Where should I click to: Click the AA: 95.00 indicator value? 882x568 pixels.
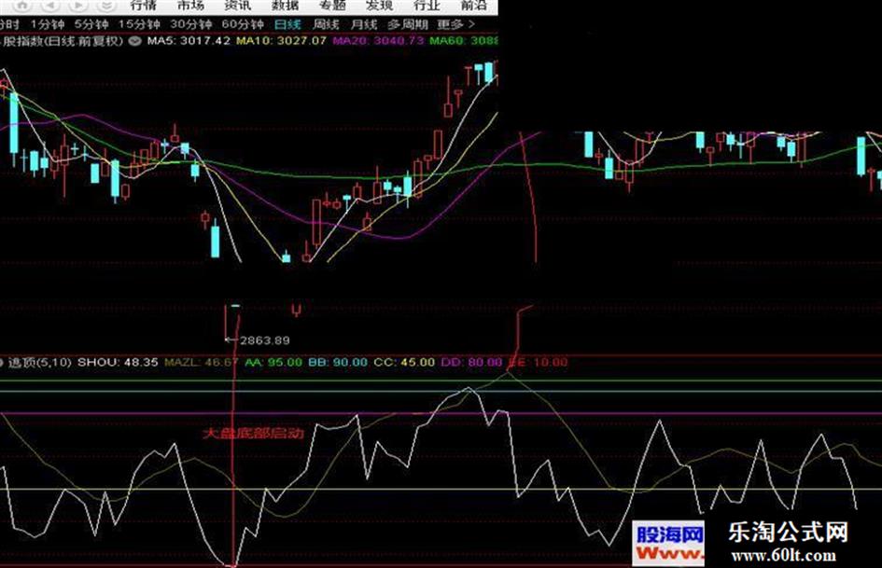click(273, 362)
